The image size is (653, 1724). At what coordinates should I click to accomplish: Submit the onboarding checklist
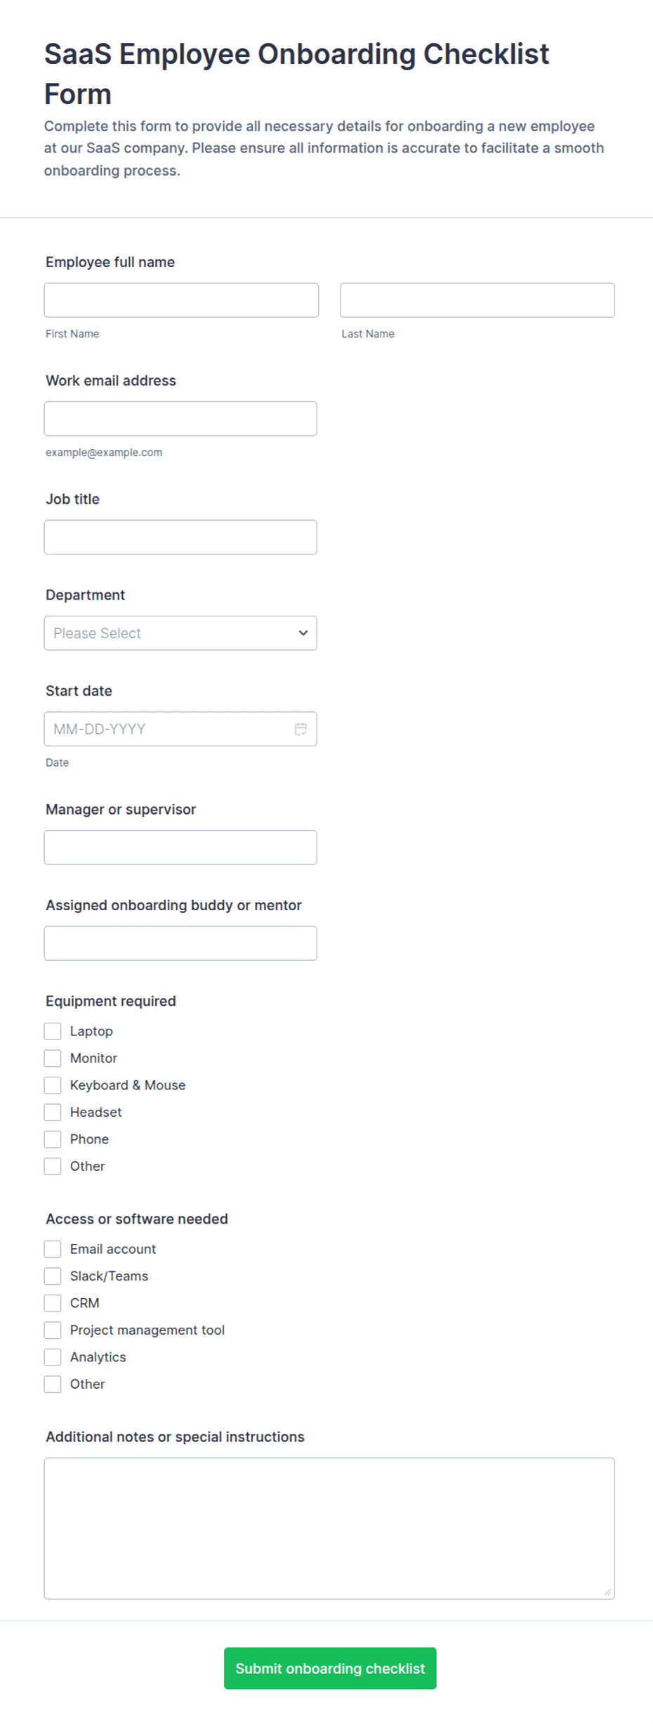tap(330, 1668)
